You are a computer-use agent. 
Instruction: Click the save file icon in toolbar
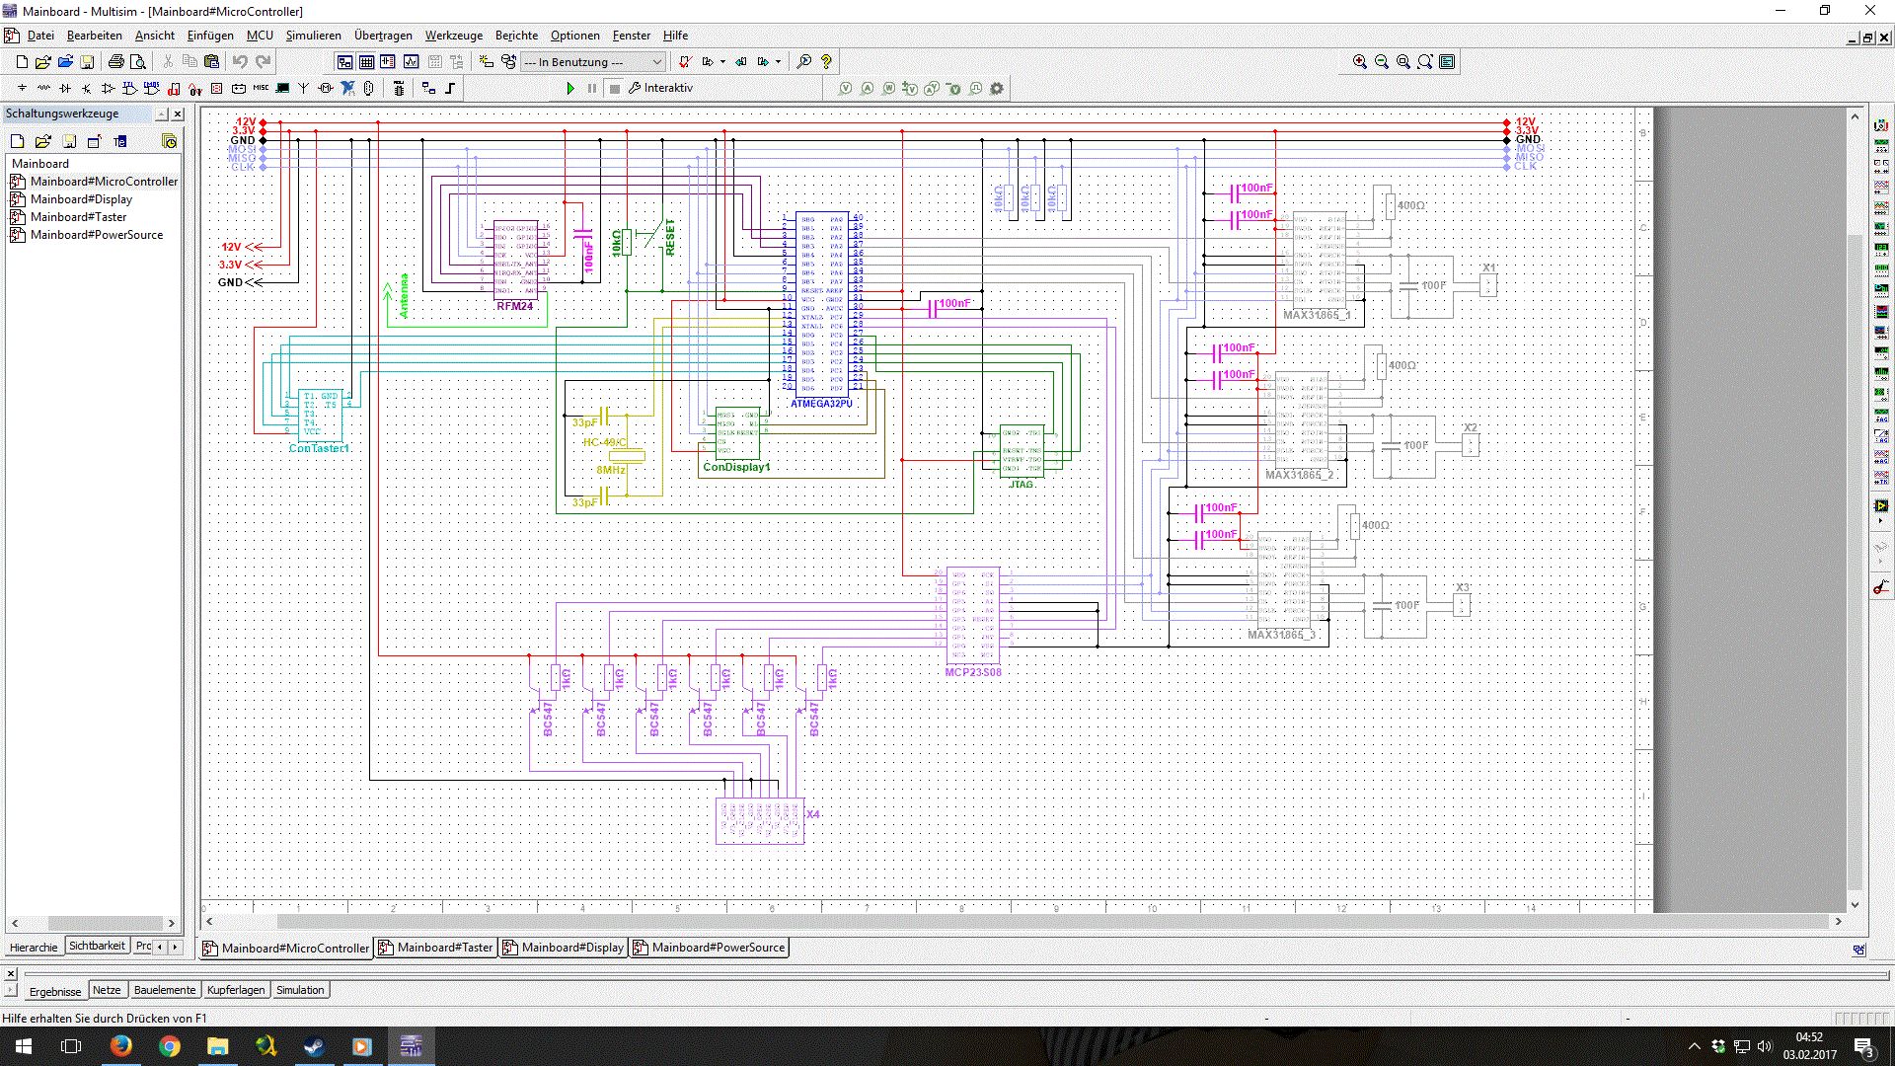[87, 61]
